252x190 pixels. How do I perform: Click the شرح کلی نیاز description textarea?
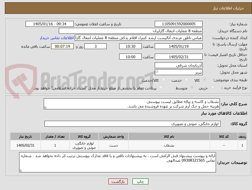132,104
